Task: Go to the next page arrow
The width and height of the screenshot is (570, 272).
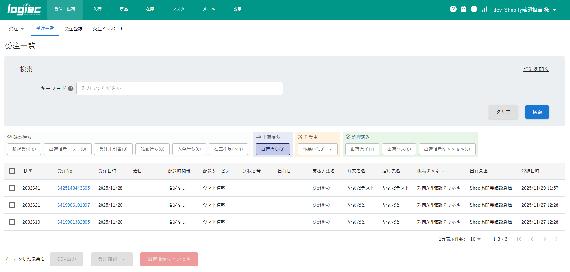Action: click(x=544, y=239)
